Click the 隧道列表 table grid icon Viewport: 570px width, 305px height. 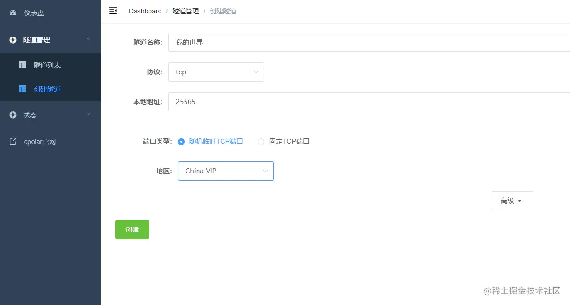click(x=23, y=65)
